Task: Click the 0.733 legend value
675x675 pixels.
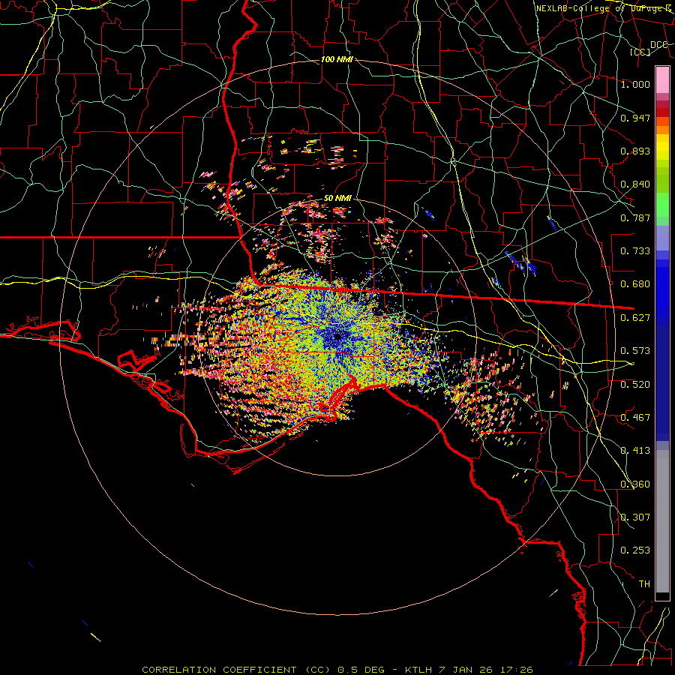Action: [x=635, y=251]
